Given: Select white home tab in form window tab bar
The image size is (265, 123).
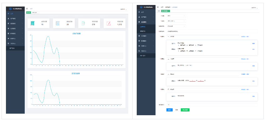Looking at the screenshot, I should [159, 11].
